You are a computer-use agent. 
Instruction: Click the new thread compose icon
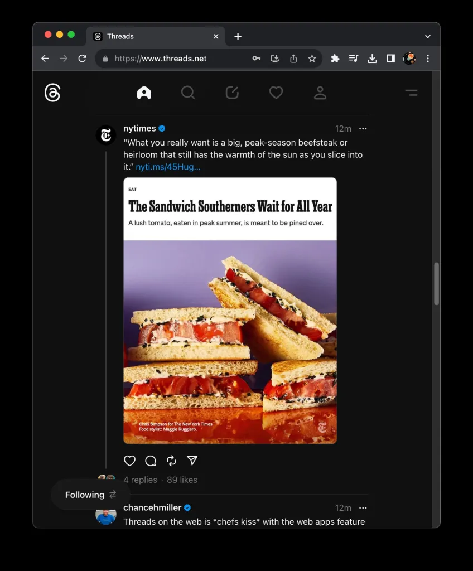(232, 93)
